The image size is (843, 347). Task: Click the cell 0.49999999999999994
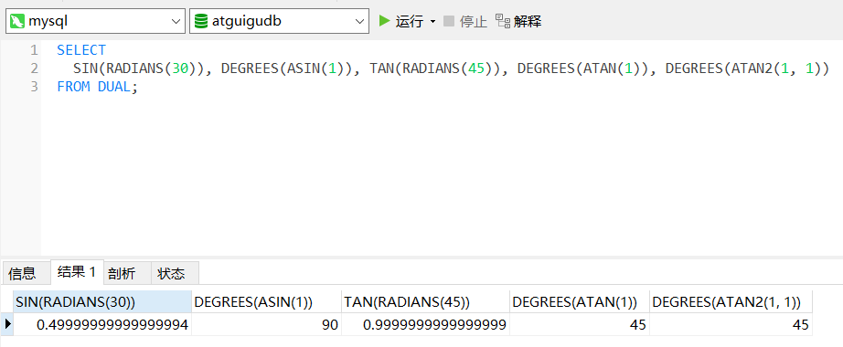pyautogui.click(x=102, y=325)
